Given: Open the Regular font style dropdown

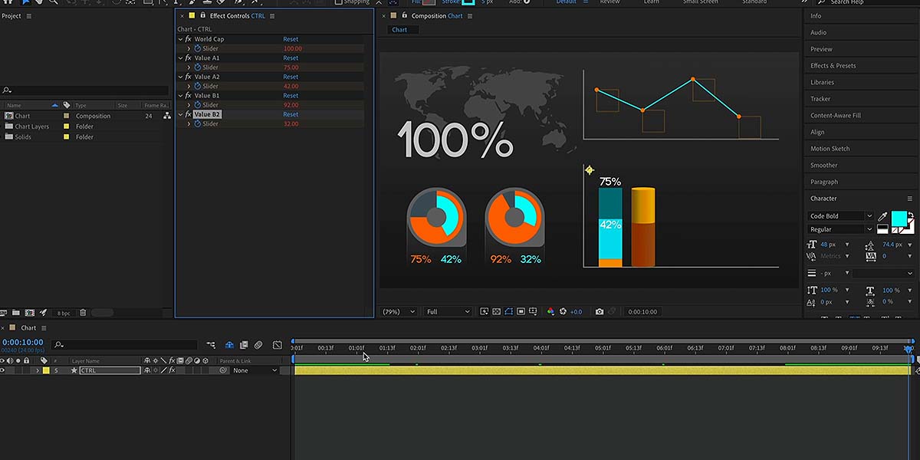Looking at the screenshot, I should [841, 229].
